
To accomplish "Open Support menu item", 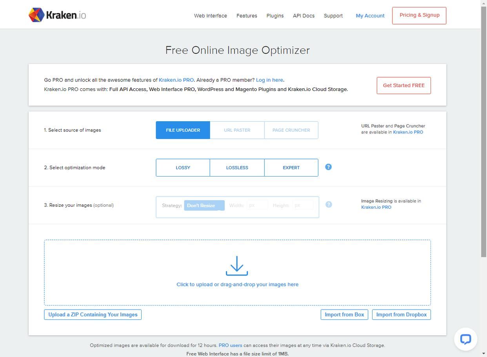I will 333,16.
